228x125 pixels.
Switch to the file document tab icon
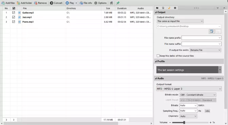click(x=163, y=8)
